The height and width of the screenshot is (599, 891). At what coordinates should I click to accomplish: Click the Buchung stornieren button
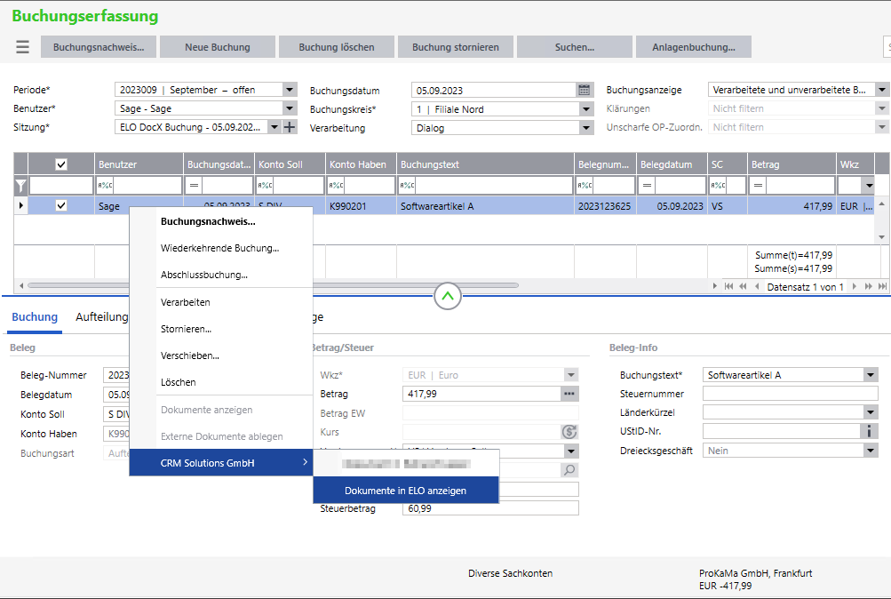pos(455,46)
